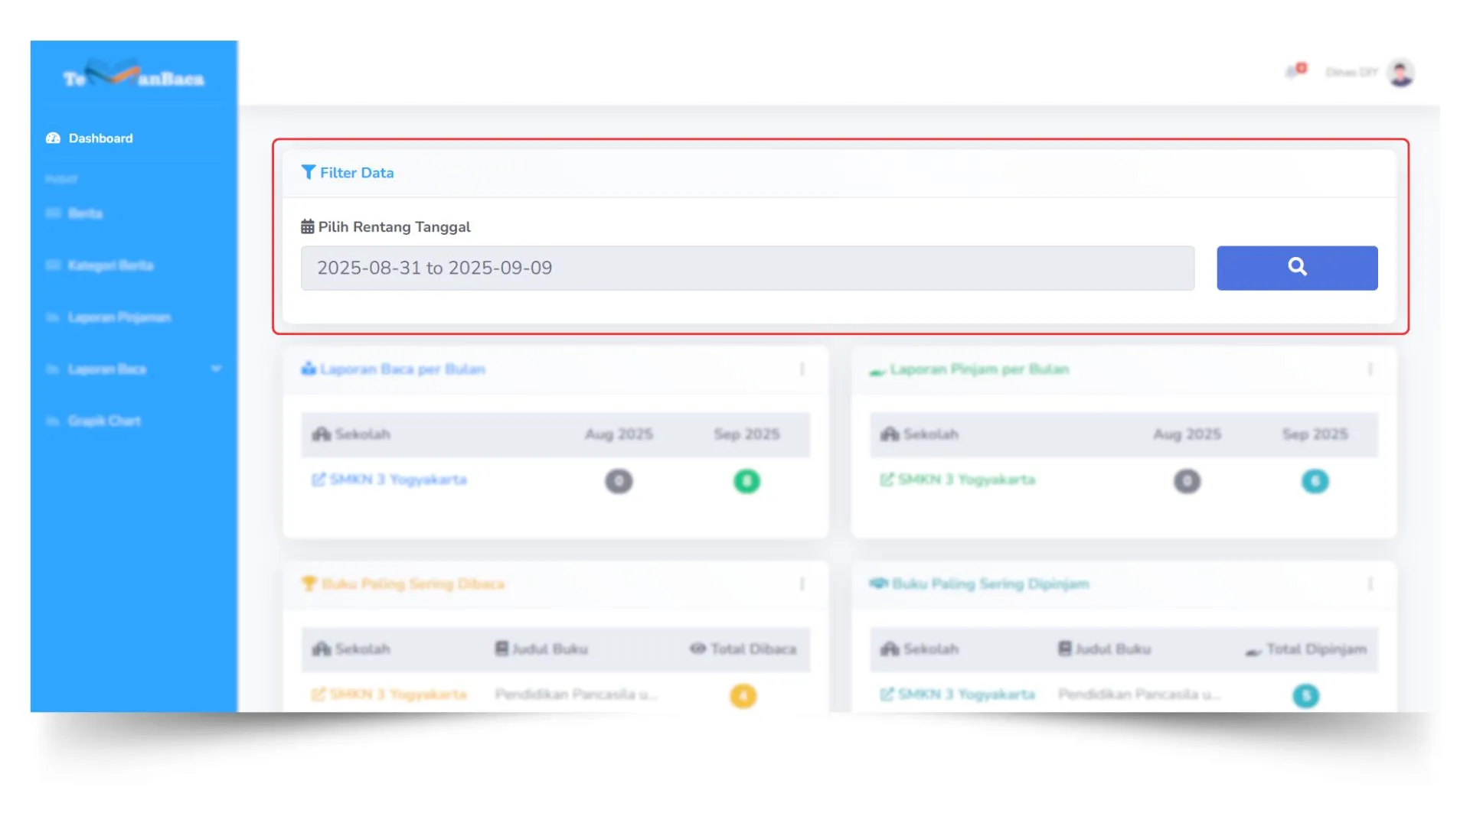Open Laporan Baca per Bulan options menu
Screen dimensions: 1470x826
[x=802, y=369]
